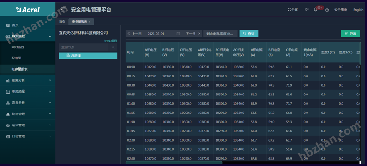367x166 pixels.
Task: Click the 导出 export button
Action: coord(350,34)
